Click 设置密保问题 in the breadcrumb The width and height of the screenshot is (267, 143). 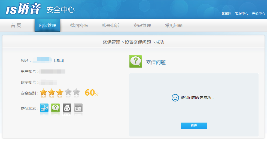(x=138, y=42)
